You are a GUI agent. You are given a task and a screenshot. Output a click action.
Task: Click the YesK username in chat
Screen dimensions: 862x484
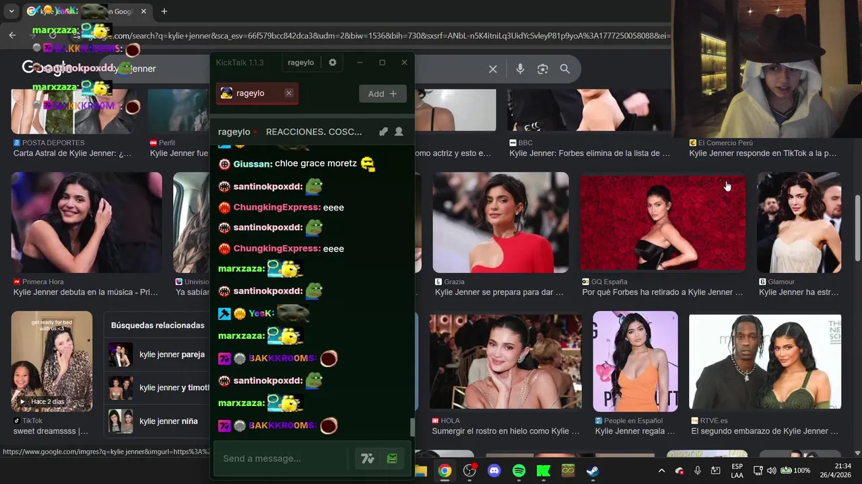tap(261, 314)
